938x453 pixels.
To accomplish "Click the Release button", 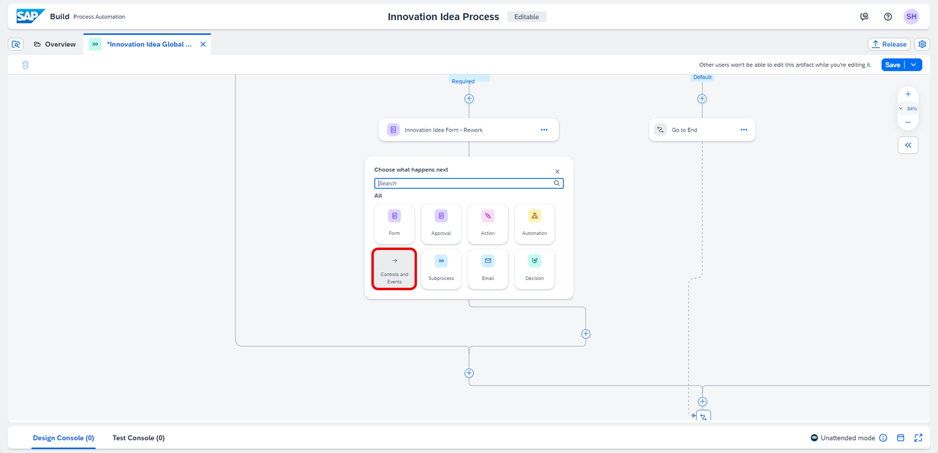I will click(x=889, y=44).
